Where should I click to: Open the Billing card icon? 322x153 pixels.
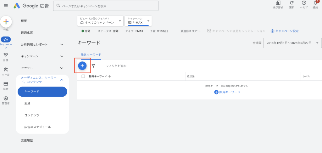[6, 84]
